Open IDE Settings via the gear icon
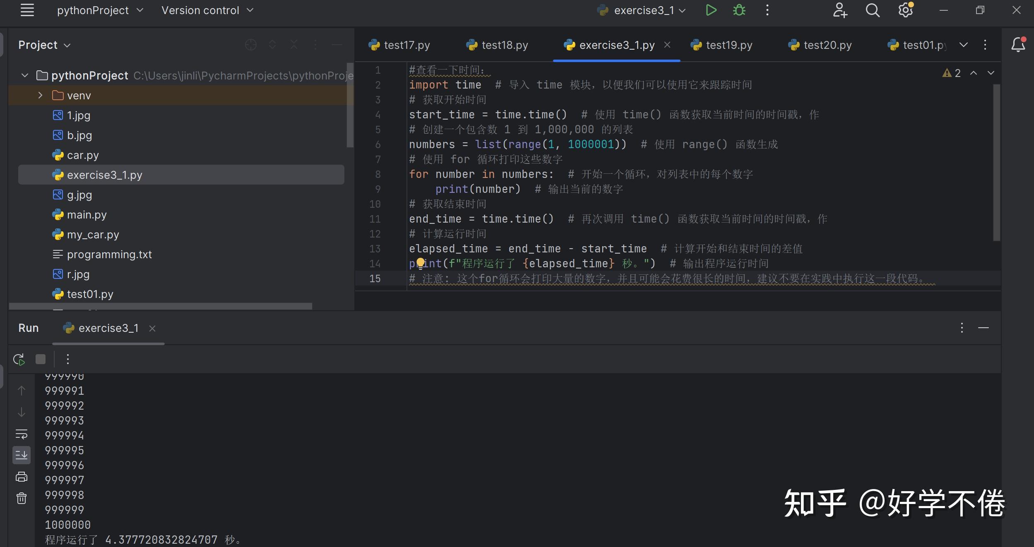The width and height of the screenshot is (1034, 547). [906, 10]
